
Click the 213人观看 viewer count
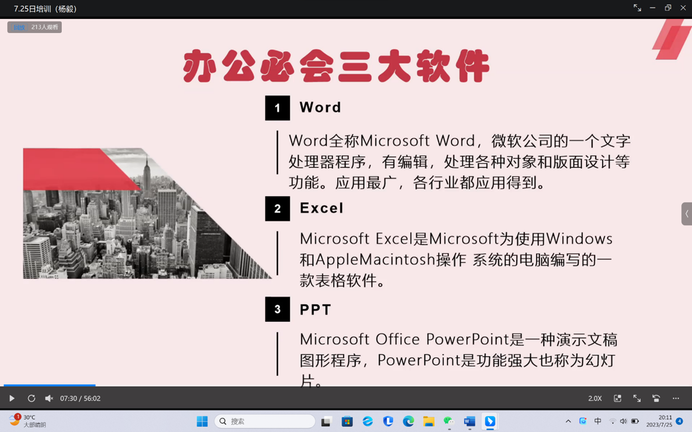pyautogui.click(x=45, y=27)
